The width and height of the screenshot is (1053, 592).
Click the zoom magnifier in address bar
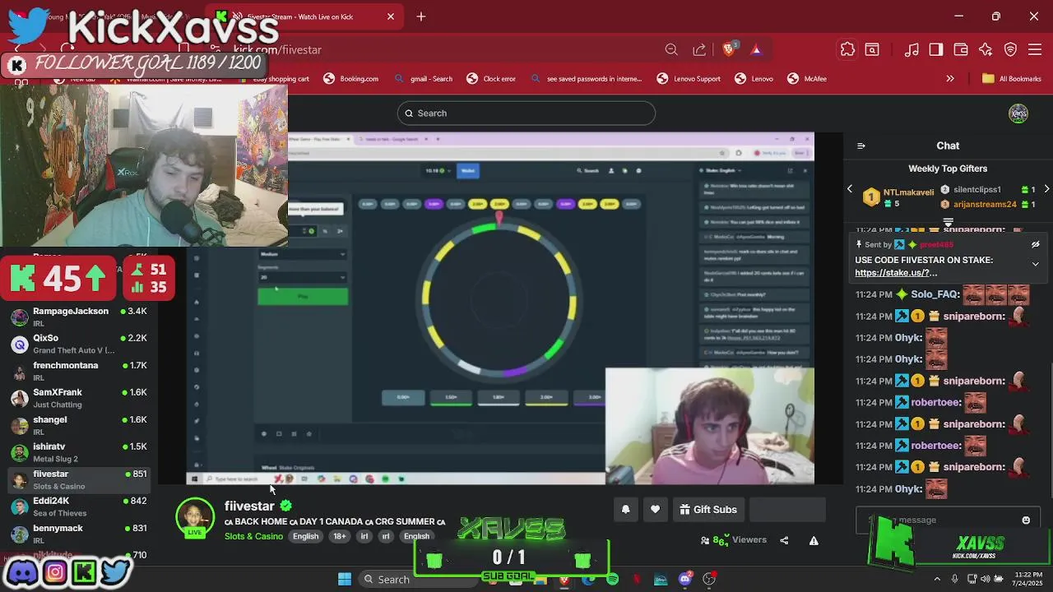[671, 50]
